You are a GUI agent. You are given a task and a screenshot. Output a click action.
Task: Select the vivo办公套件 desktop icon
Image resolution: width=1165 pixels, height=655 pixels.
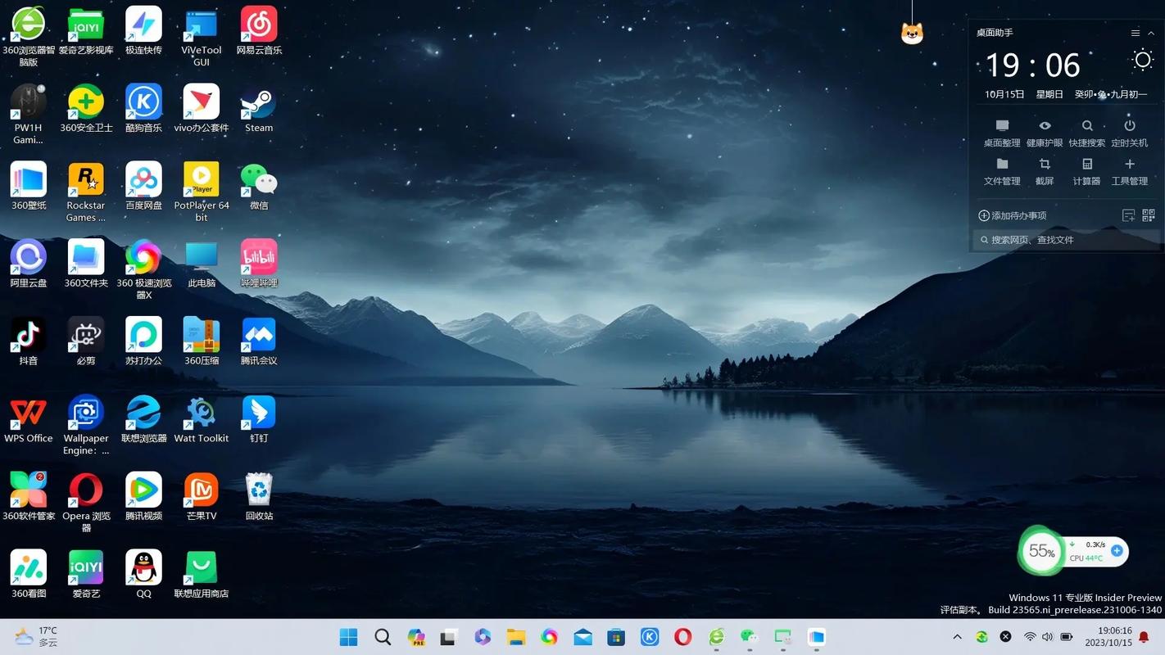pos(202,109)
